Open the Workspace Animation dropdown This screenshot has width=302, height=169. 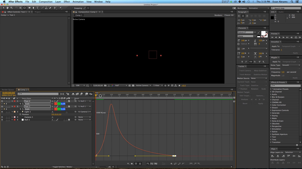[259, 8]
